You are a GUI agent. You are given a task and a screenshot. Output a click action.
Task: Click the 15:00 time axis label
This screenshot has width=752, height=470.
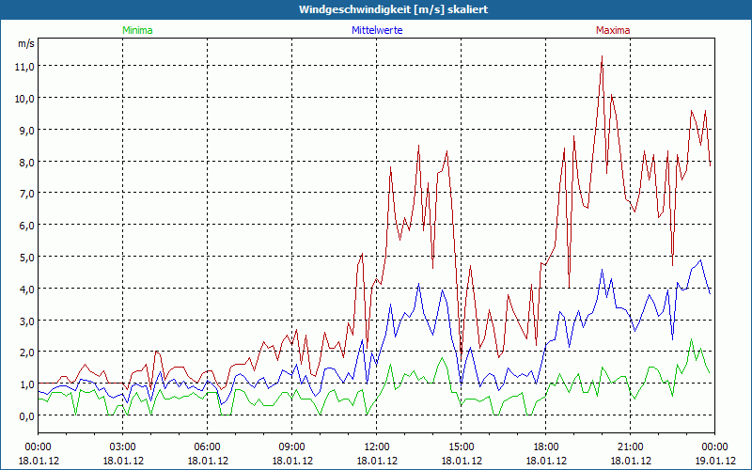[x=462, y=447]
